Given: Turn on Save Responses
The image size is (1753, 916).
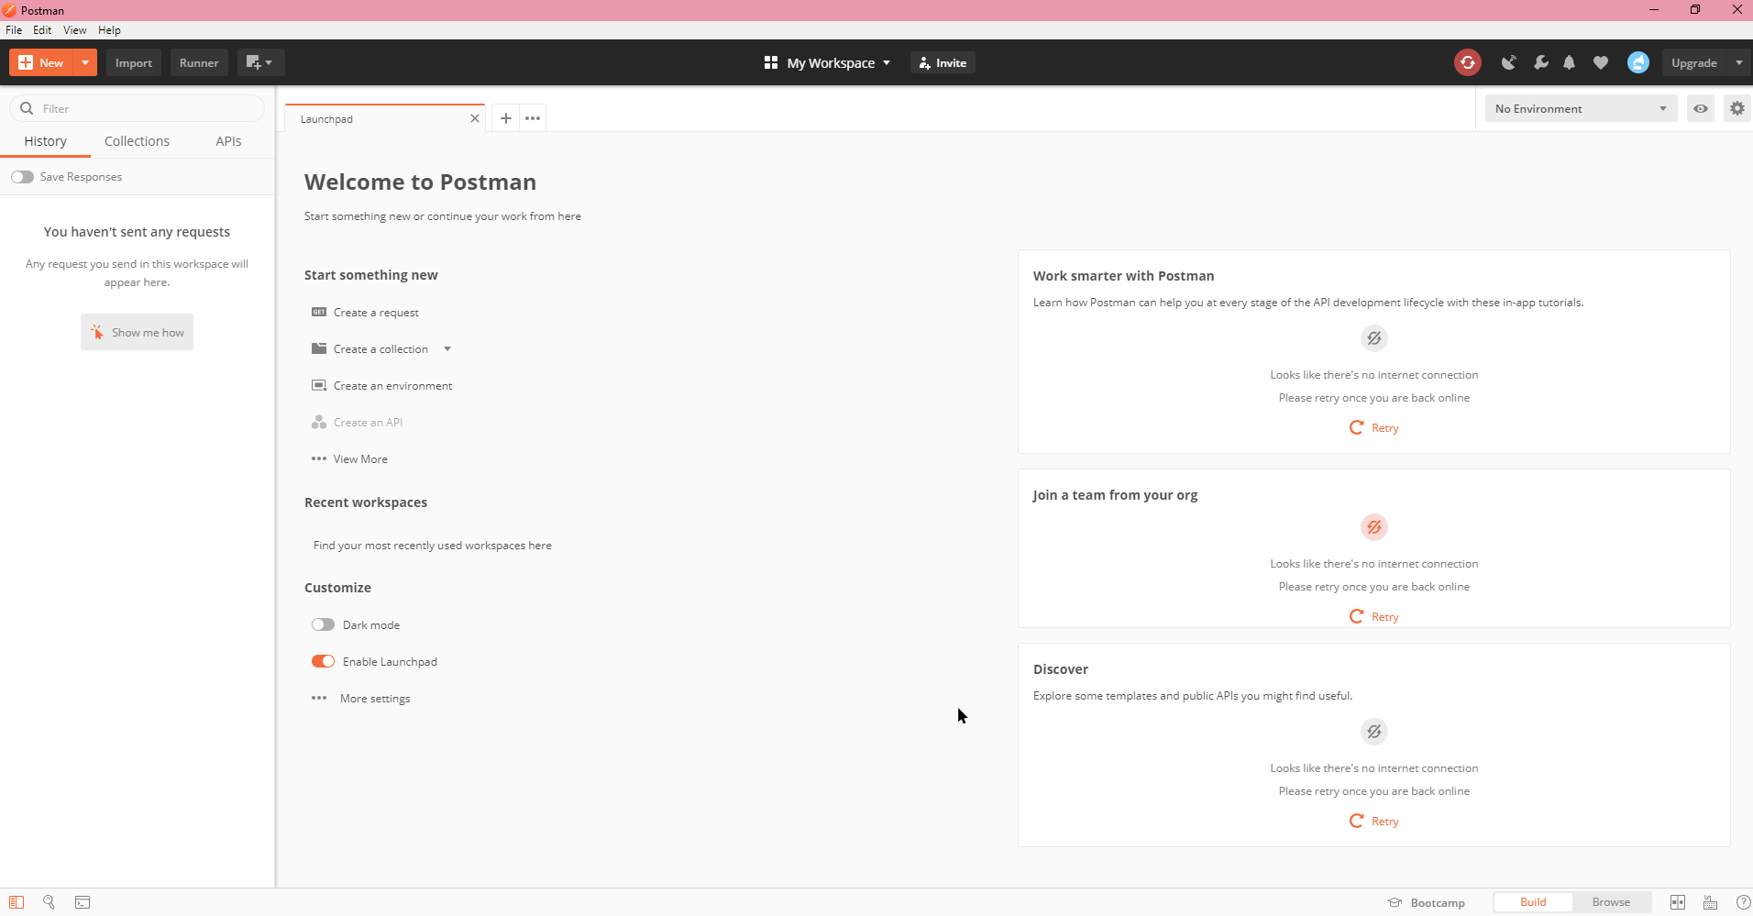Looking at the screenshot, I should 22,176.
